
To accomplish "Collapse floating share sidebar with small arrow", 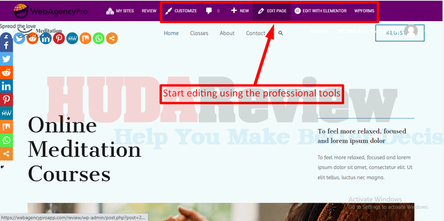I will pyautogui.click(x=2, y=167).
